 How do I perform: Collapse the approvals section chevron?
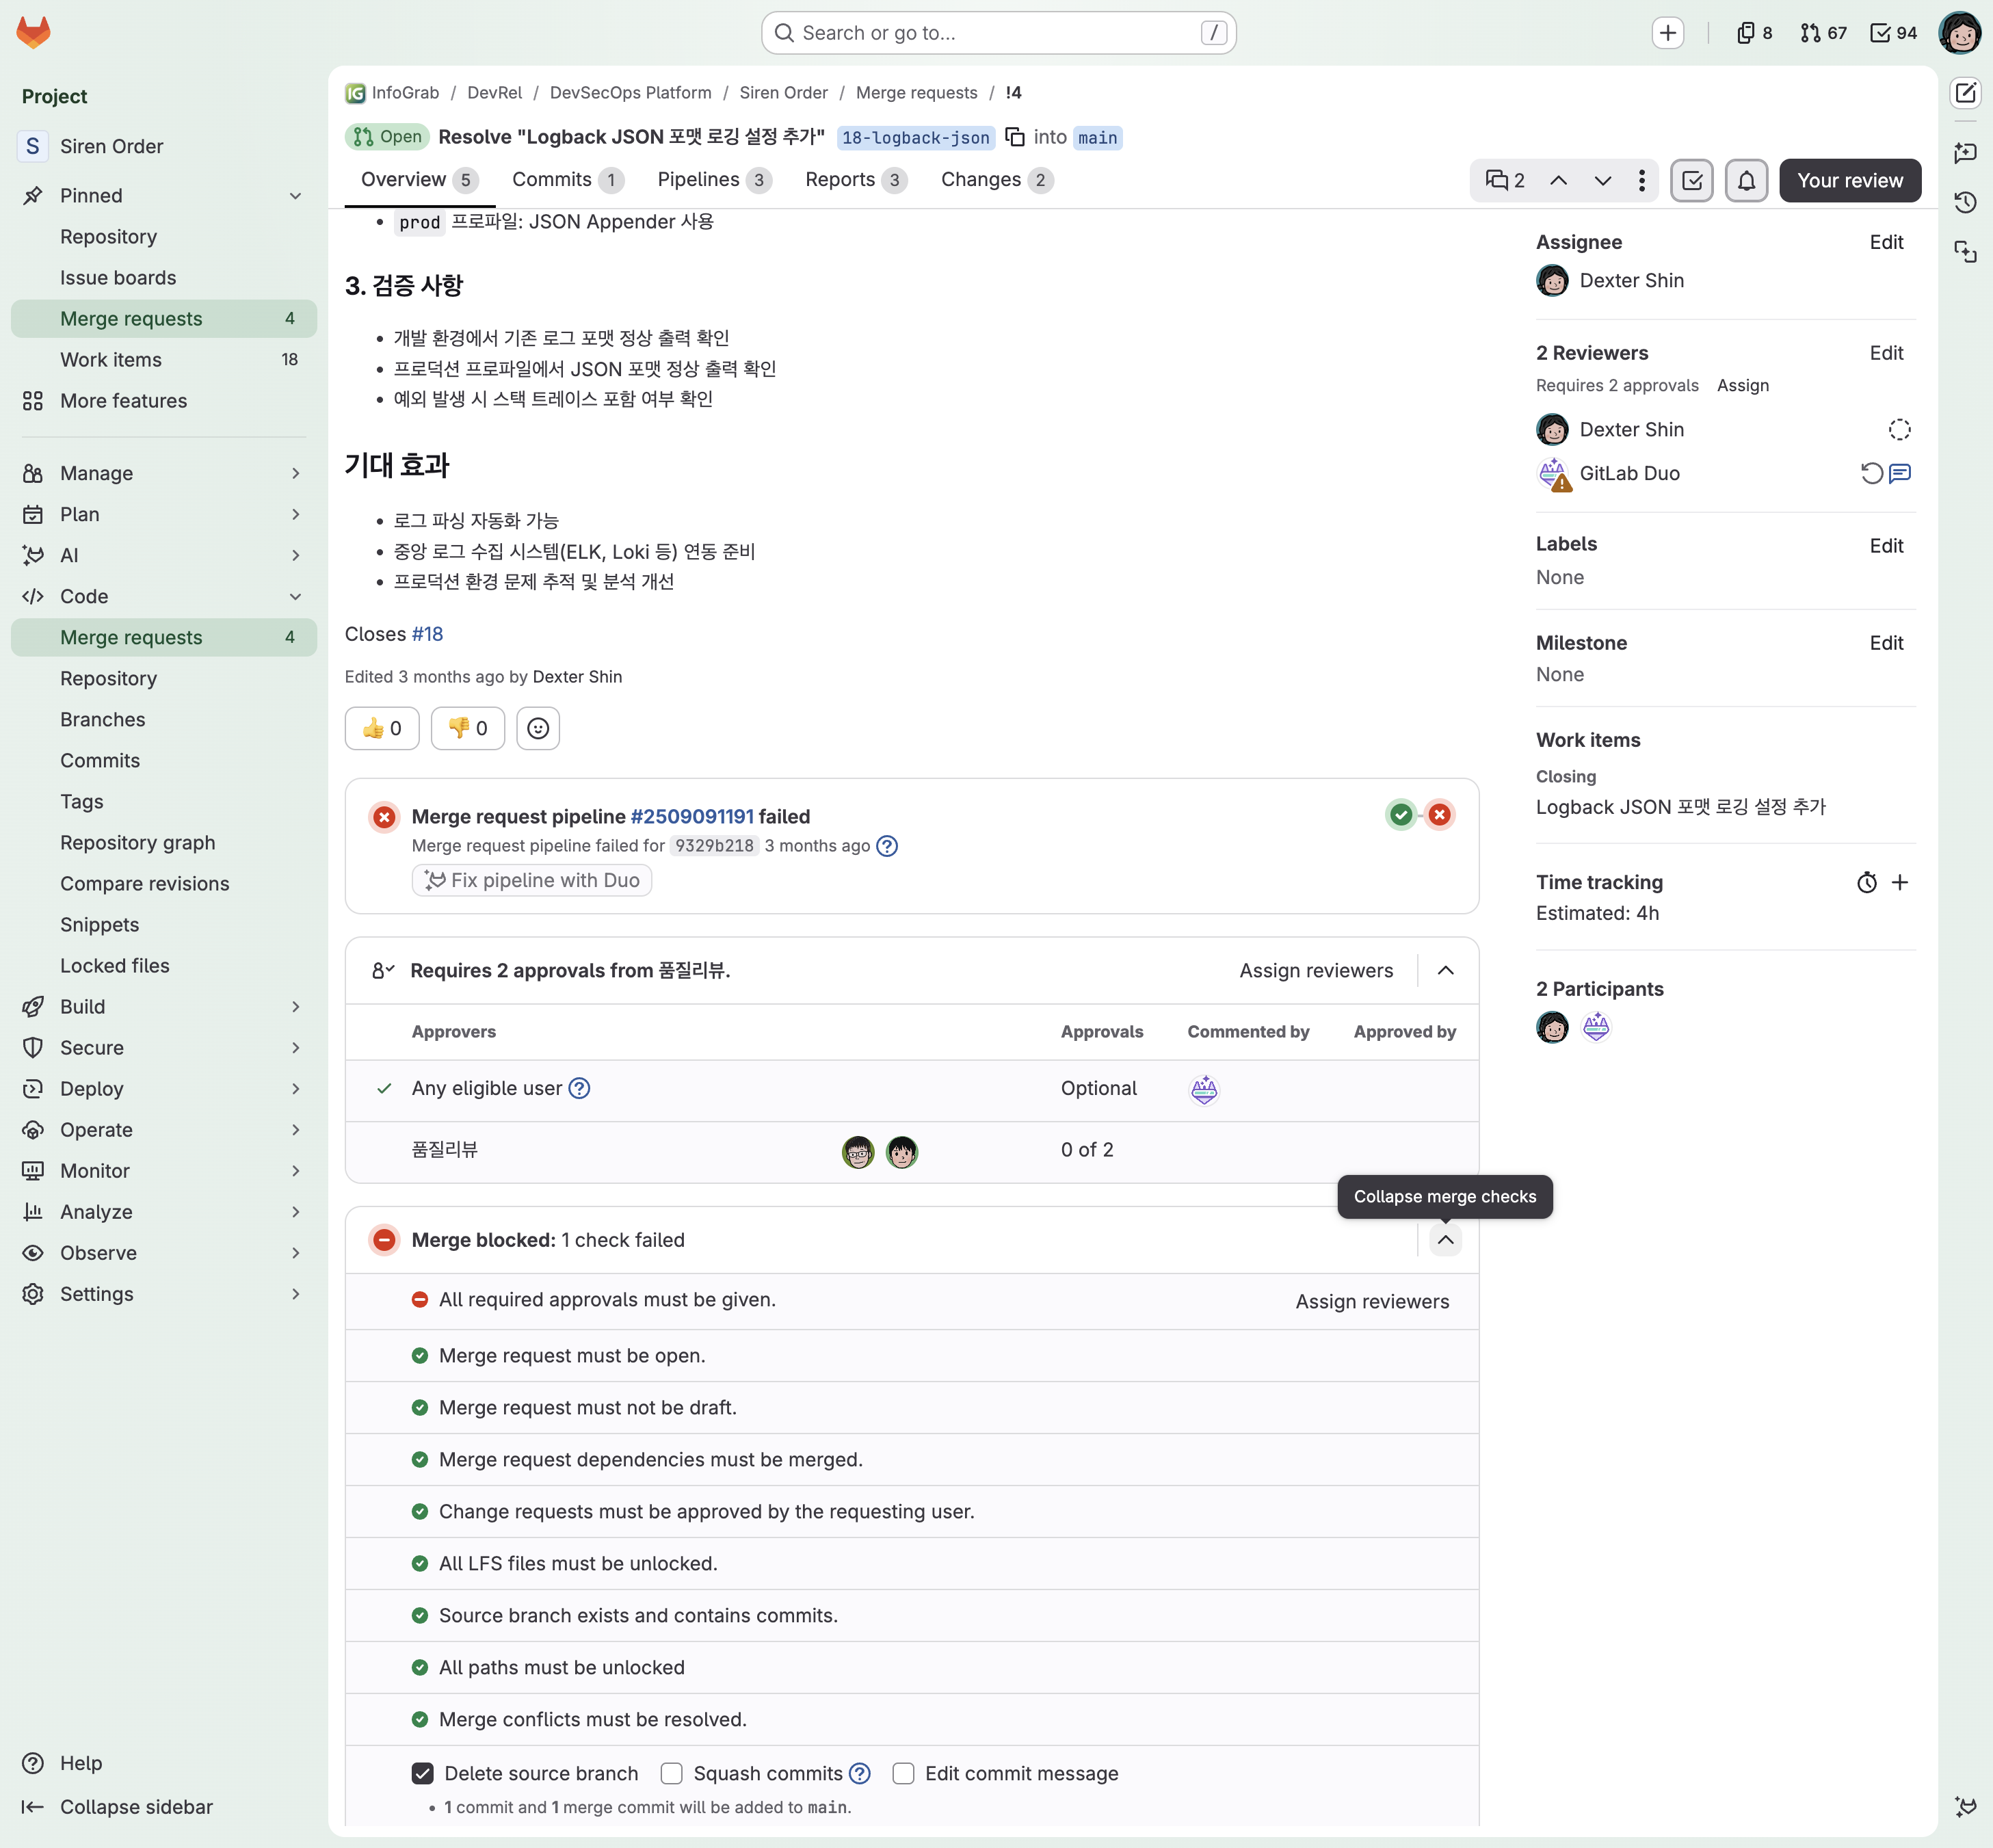click(1445, 970)
